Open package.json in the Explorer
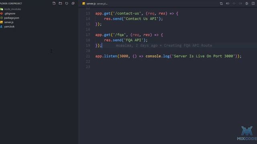Screen dimensions: 257x144 click(x=12, y=18)
